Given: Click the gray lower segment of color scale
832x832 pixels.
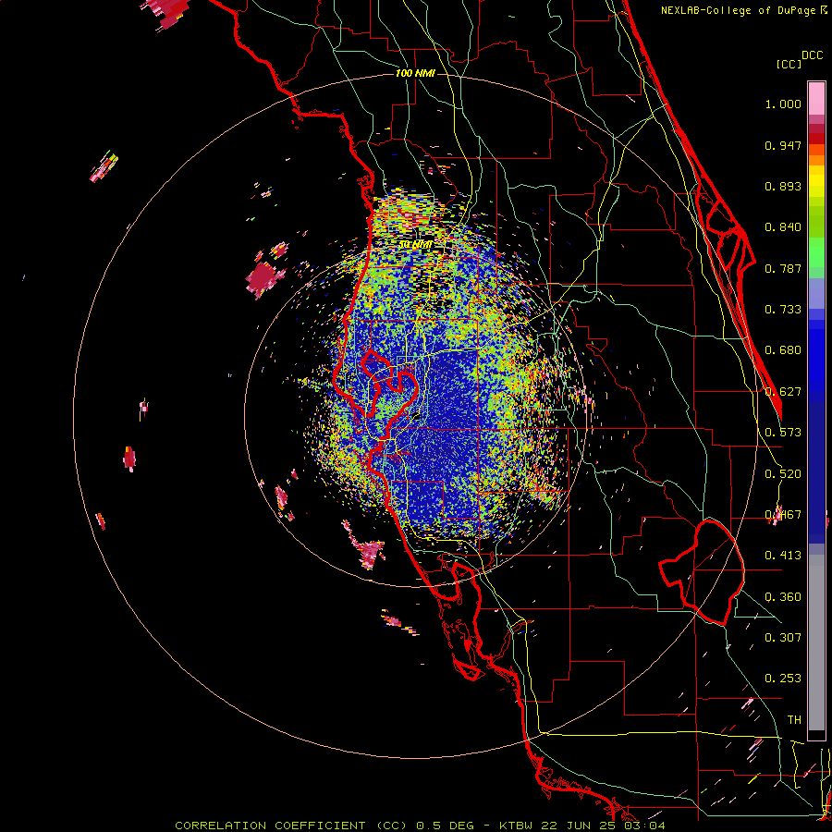Looking at the screenshot, I should coord(816,642).
